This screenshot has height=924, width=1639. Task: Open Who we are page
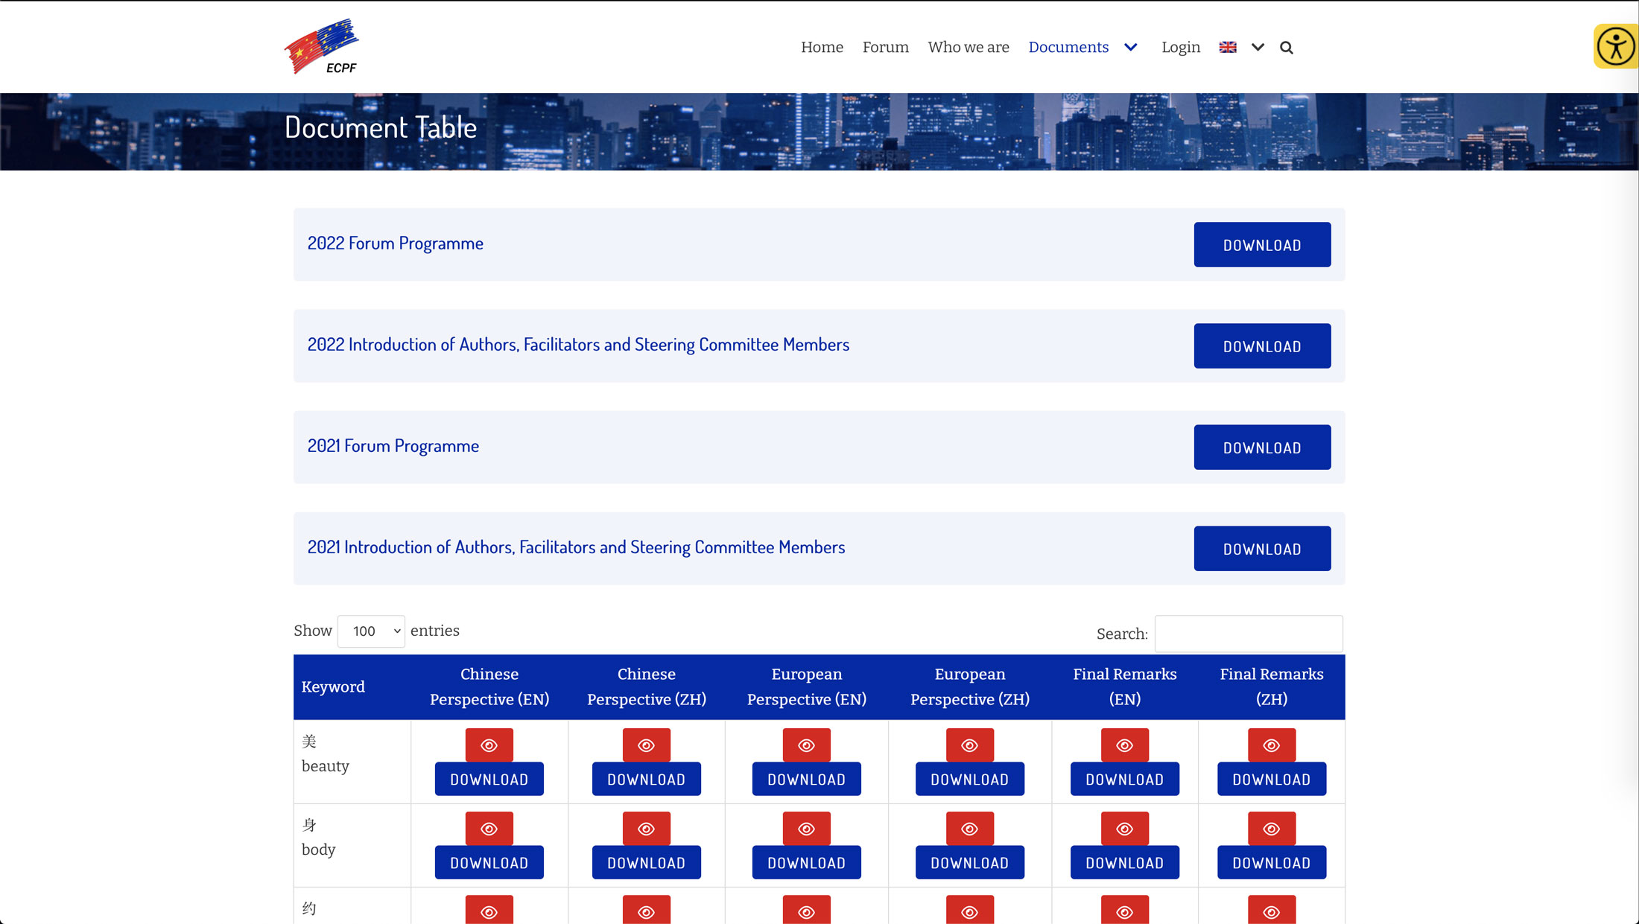(x=968, y=47)
